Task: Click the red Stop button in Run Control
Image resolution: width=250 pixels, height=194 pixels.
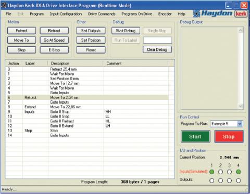Action: click(229, 137)
